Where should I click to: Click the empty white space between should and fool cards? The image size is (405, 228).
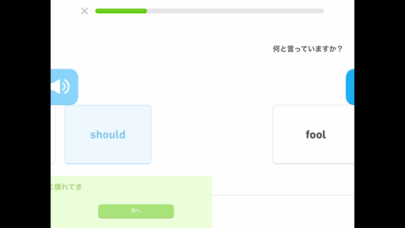tap(212, 134)
